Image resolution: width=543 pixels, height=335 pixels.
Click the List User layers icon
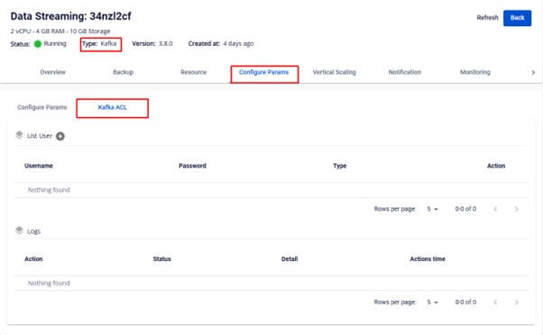point(20,135)
